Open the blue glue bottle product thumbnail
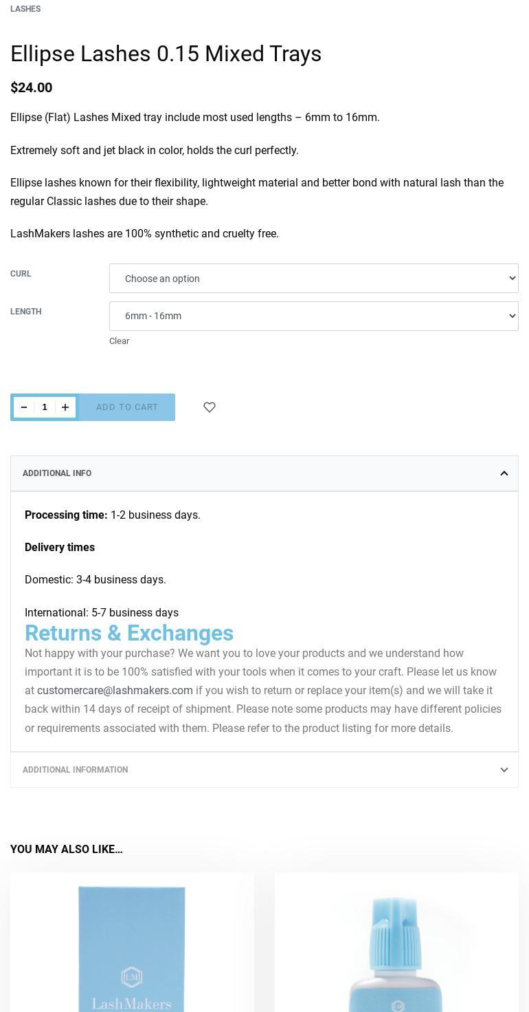The height and width of the screenshot is (1012, 529). coord(396,949)
